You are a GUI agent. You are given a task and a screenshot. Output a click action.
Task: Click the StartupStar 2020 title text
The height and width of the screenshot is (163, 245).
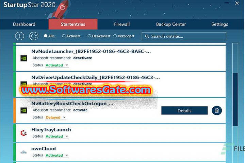(29, 5)
